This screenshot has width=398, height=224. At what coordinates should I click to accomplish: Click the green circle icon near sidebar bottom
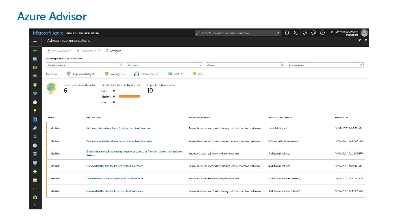click(x=35, y=197)
